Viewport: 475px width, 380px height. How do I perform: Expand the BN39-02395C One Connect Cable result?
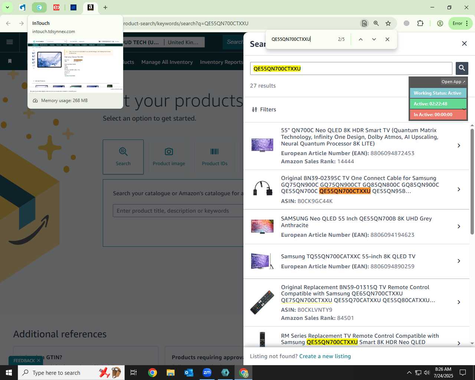click(x=459, y=189)
